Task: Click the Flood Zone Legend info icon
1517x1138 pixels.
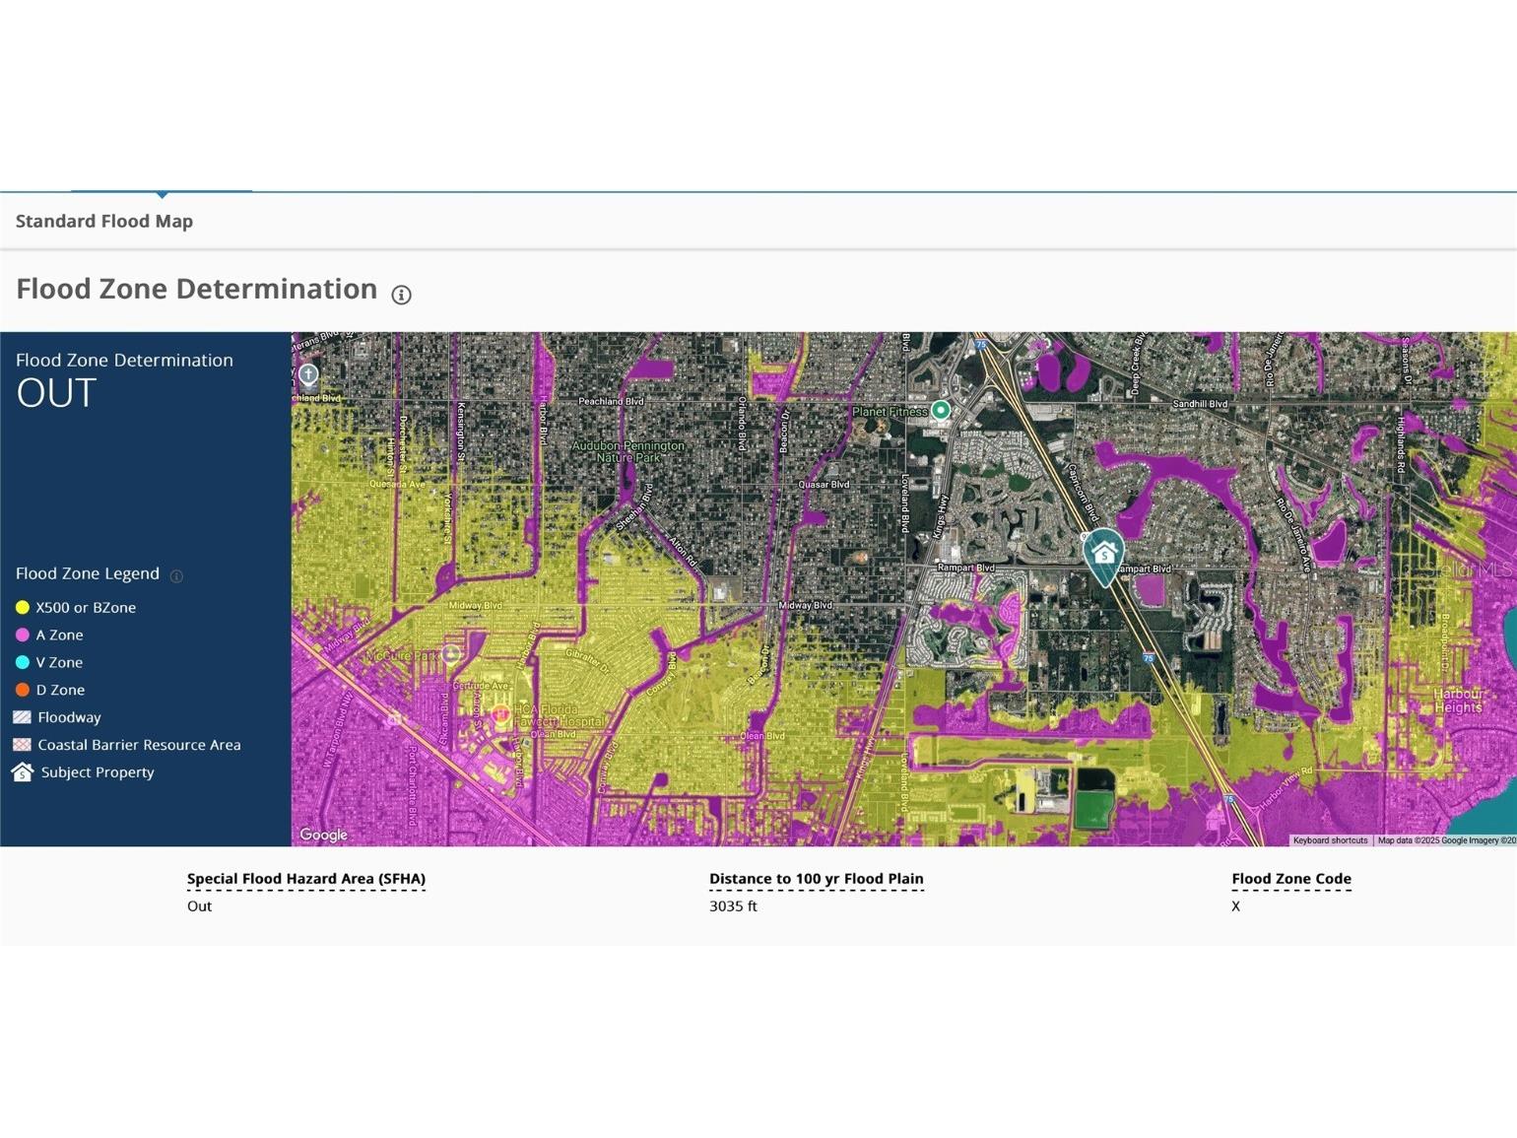Action: 176,576
